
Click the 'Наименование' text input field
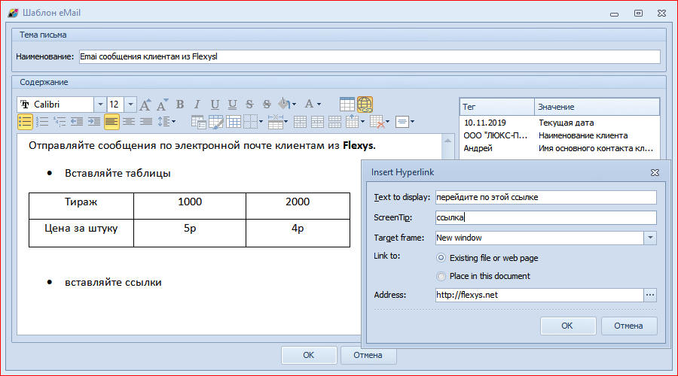[x=368, y=56]
